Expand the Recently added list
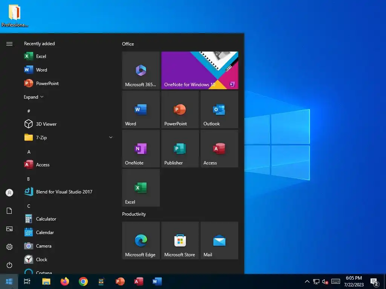This screenshot has width=386, height=289. (34, 97)
